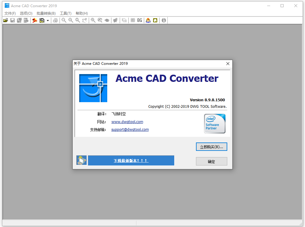This screenshot has height=227, width=305.
Task: Open the Layers icon on the toolbar
Action: [x=124, y=20]
